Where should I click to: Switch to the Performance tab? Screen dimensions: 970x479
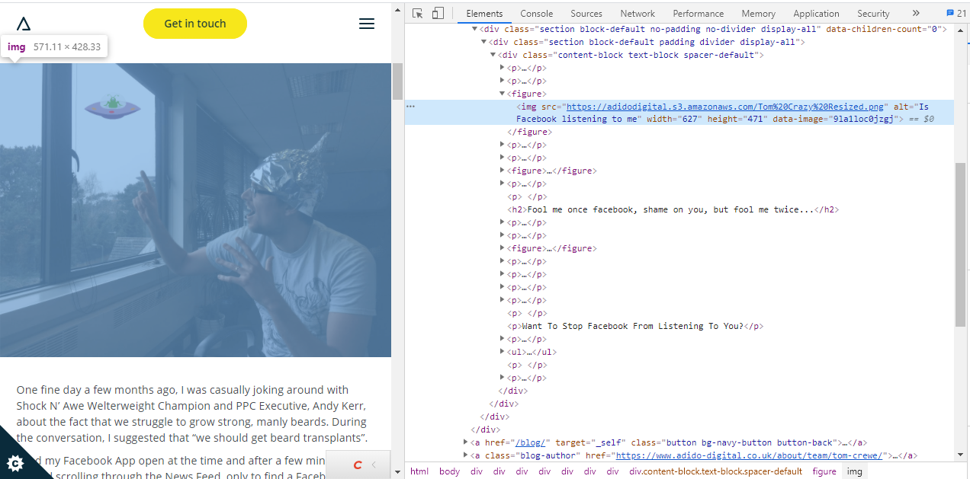pyautogui.click(x=698, y=13)
